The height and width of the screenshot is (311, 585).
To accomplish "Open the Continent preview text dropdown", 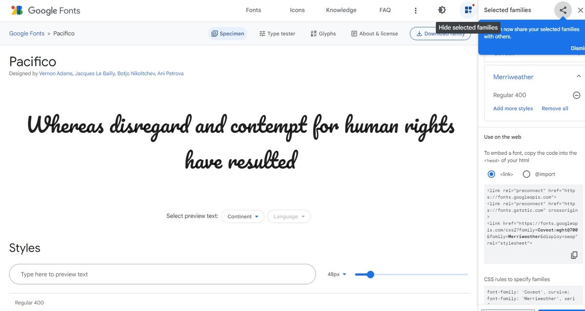I will (x=243, y=217).
